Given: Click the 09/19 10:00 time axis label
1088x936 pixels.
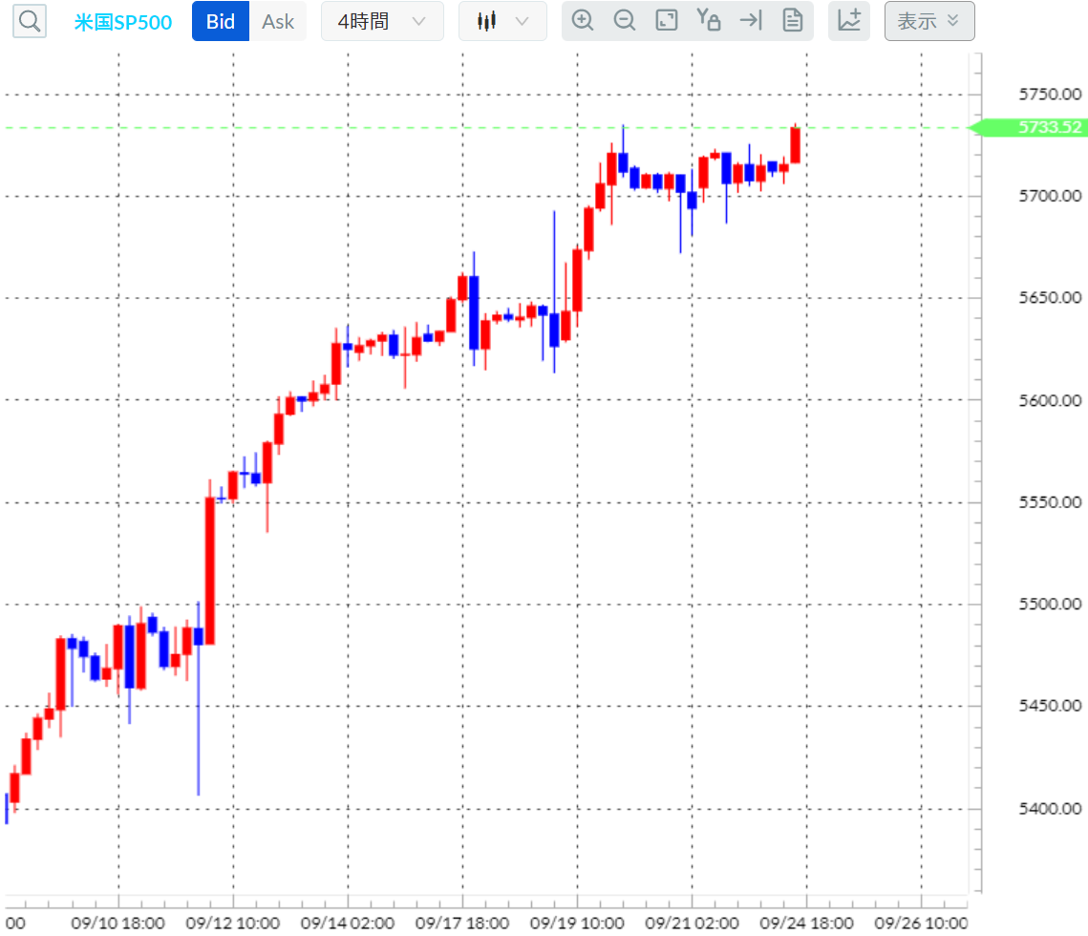Looking at the screenshot, I should [x=577, y=924].
